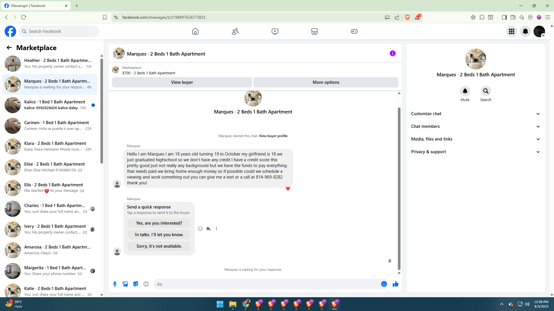This screenshot has height=311, width=554.
Task: Go back using Marketplace arrow
Action: tap(9, 48)
